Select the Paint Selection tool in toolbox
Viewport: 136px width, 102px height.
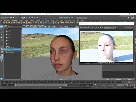pyautogui.click(x=1, y=32)
